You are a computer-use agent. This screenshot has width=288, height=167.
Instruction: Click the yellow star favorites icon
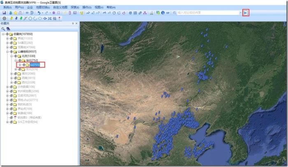point(15,13)
